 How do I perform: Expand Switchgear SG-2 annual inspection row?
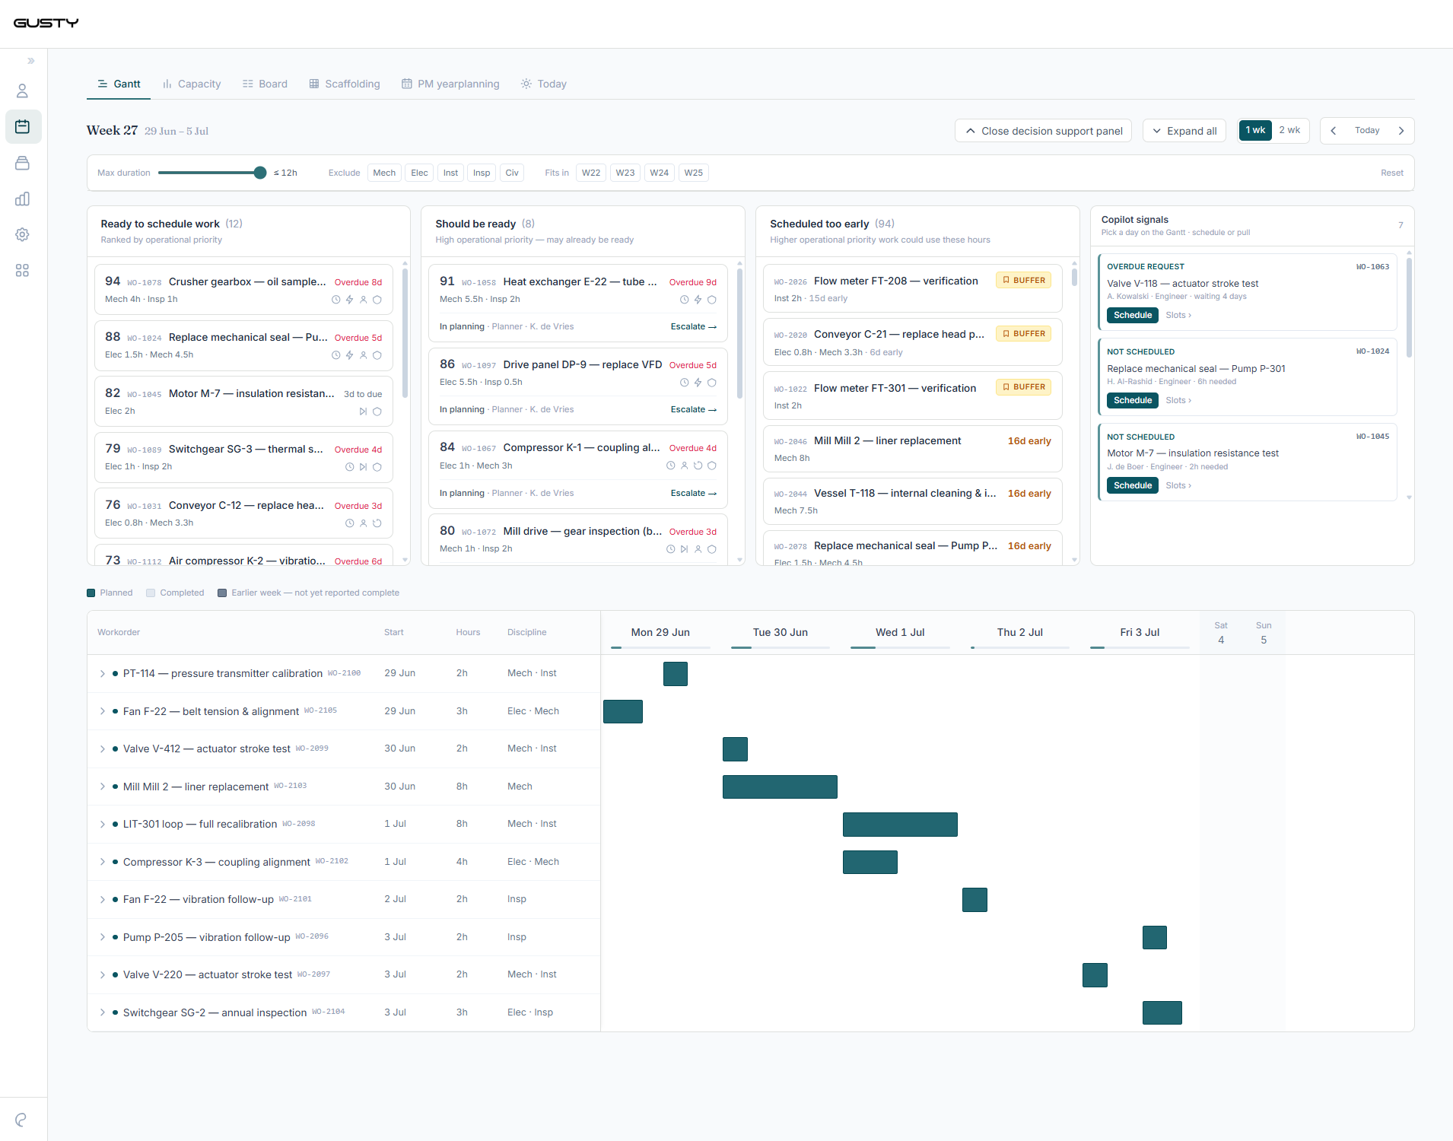103,1012
